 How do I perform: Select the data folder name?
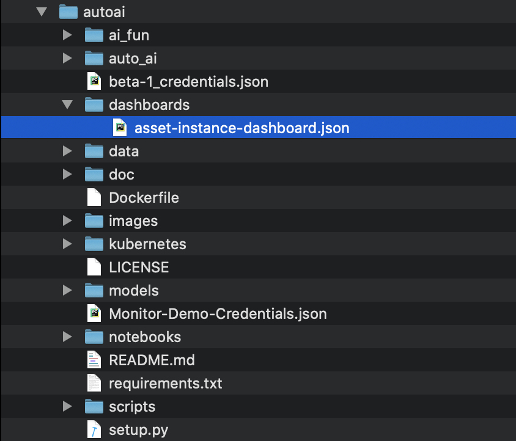[x=123, y=151]
